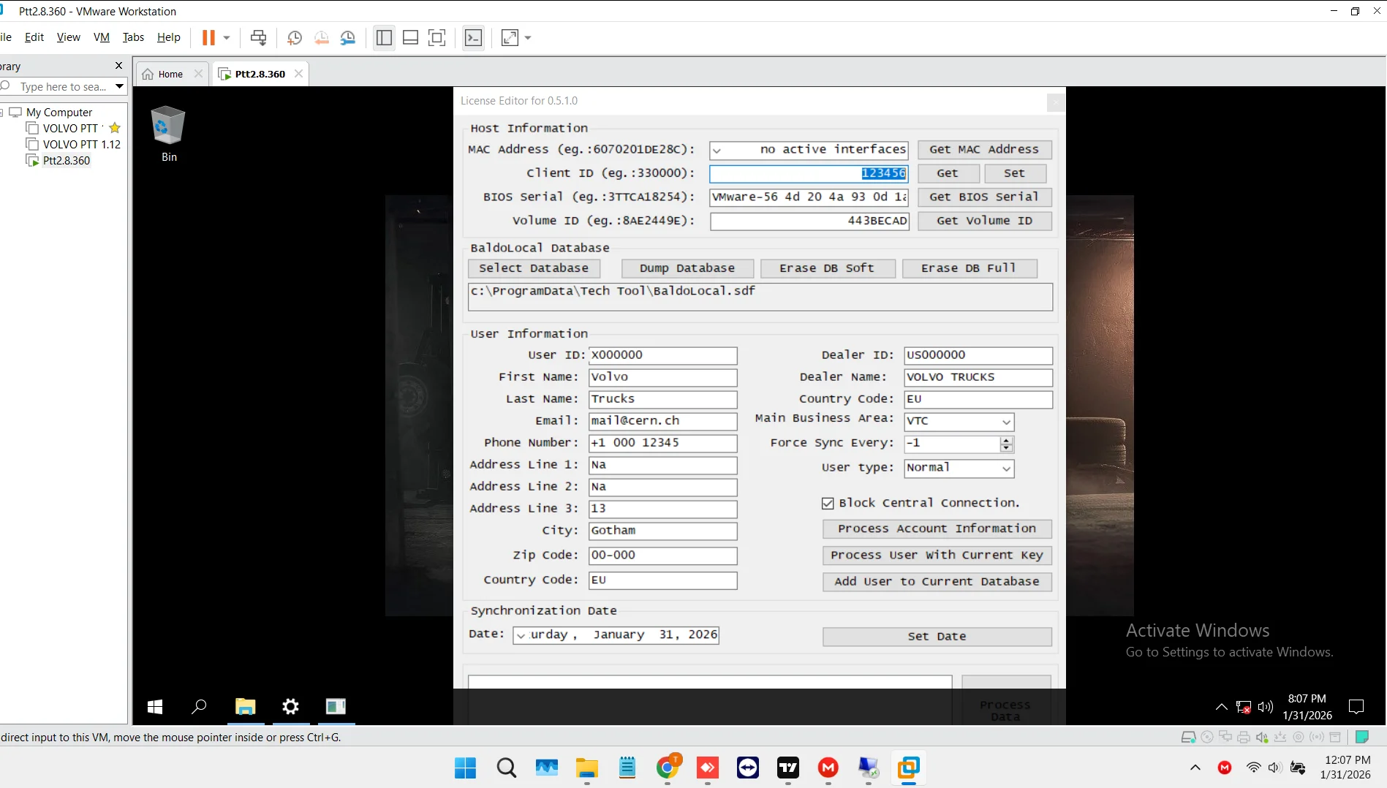Select VOLVO PTT 1.12 in the library tree
1387x788 pixels.
[x=81, y=144]
